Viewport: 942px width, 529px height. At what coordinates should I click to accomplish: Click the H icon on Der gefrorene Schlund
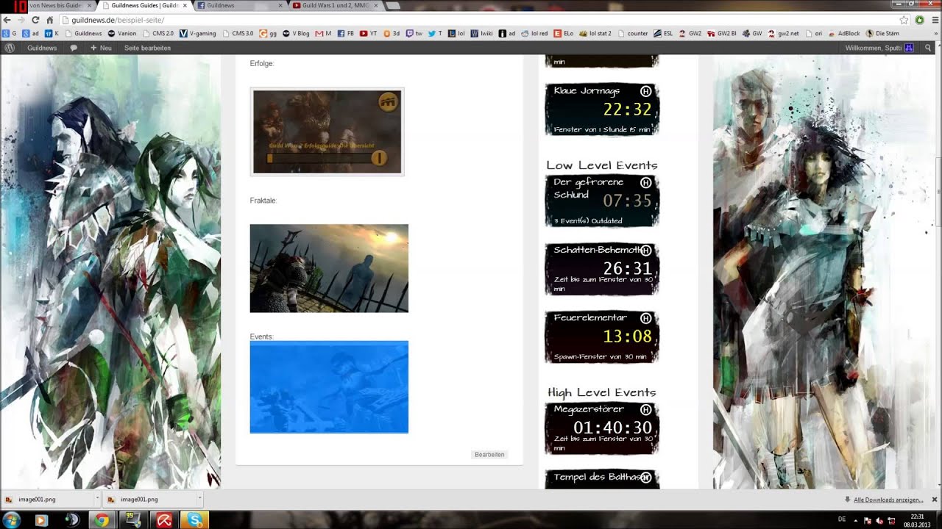click(645, 182)
